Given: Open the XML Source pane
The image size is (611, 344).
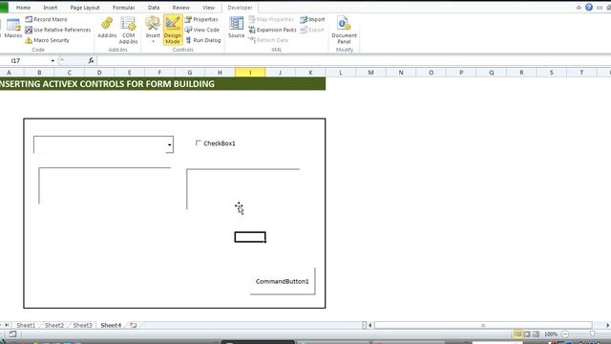Looking at the screenshot, I should pyautogui.click(x=236, y=28).
